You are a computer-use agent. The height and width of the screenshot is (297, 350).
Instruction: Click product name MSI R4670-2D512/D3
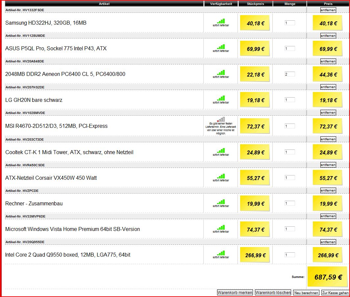[x=56, y=126]
